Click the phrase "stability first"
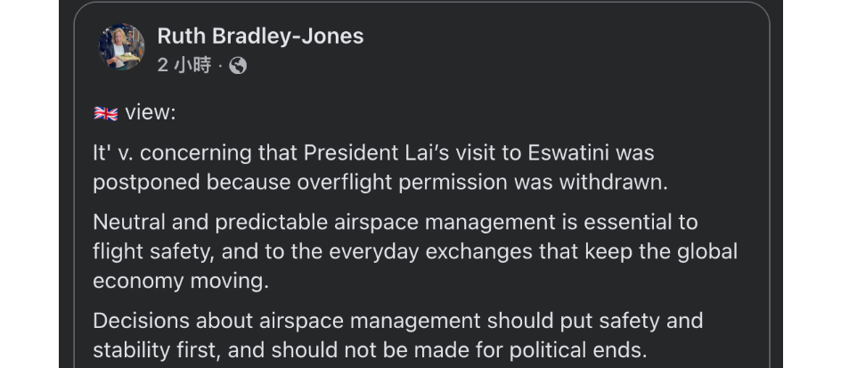This screenshot has height=368, width=849. tap(164, 349)
